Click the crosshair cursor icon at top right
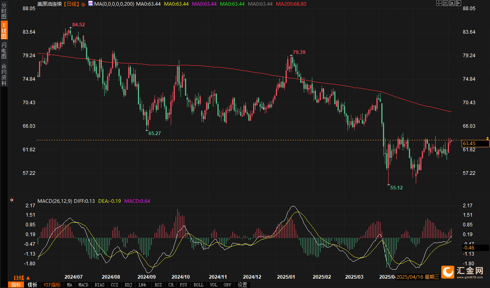The image size is (490, 288). pos(439,3)
